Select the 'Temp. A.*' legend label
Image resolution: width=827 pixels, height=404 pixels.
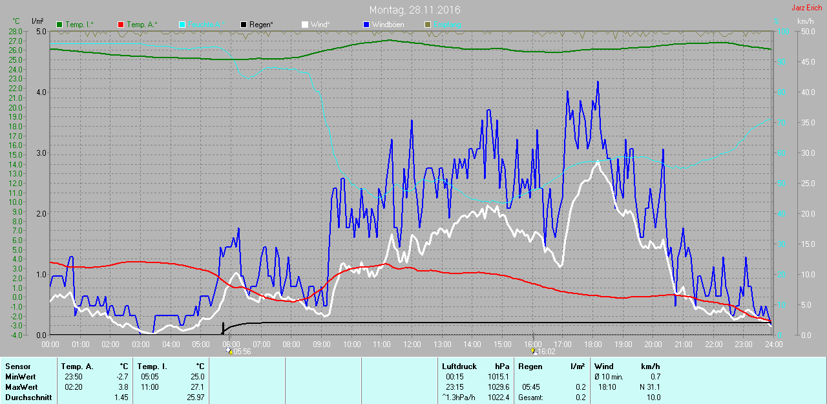pyautogui.click(x=141, y=25)
